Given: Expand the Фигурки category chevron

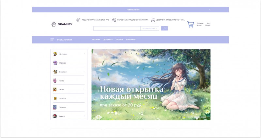Looking at the screenshot, I should pyautogui.click(x=84, y=54).
